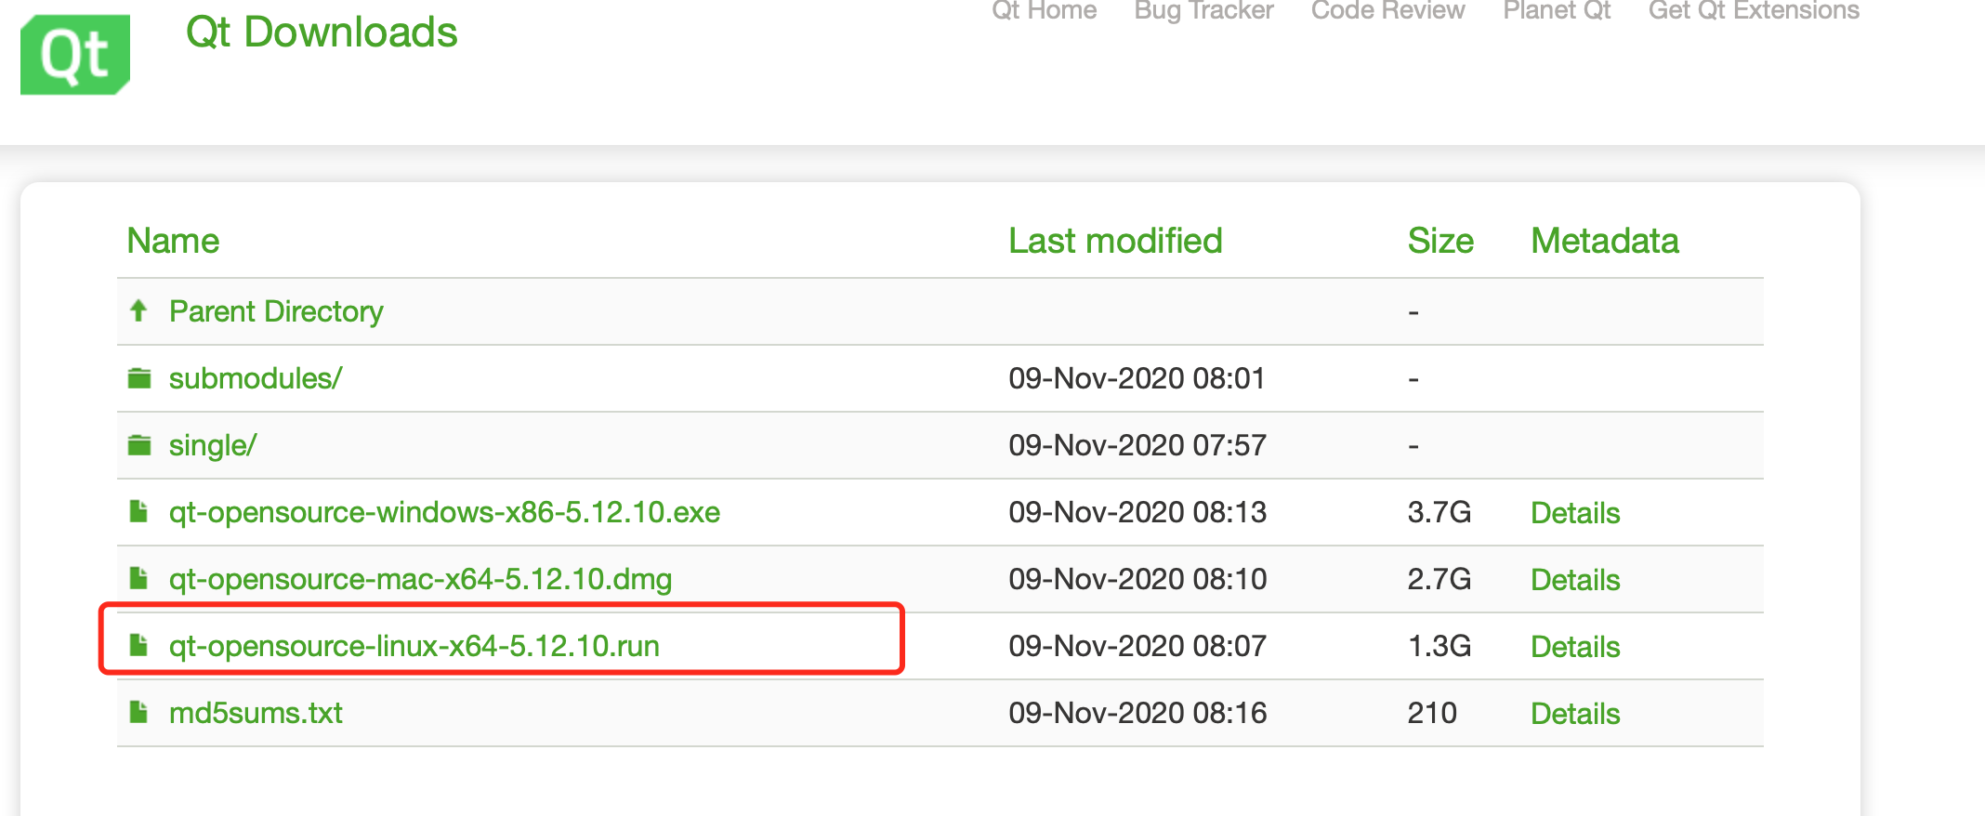This screenshot has height=816, width=1985.
Task: Click the 3.7G size value
Action: (1439, 512)
